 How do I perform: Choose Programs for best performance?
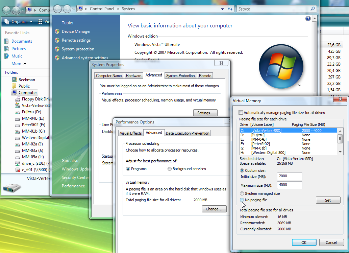128,169
